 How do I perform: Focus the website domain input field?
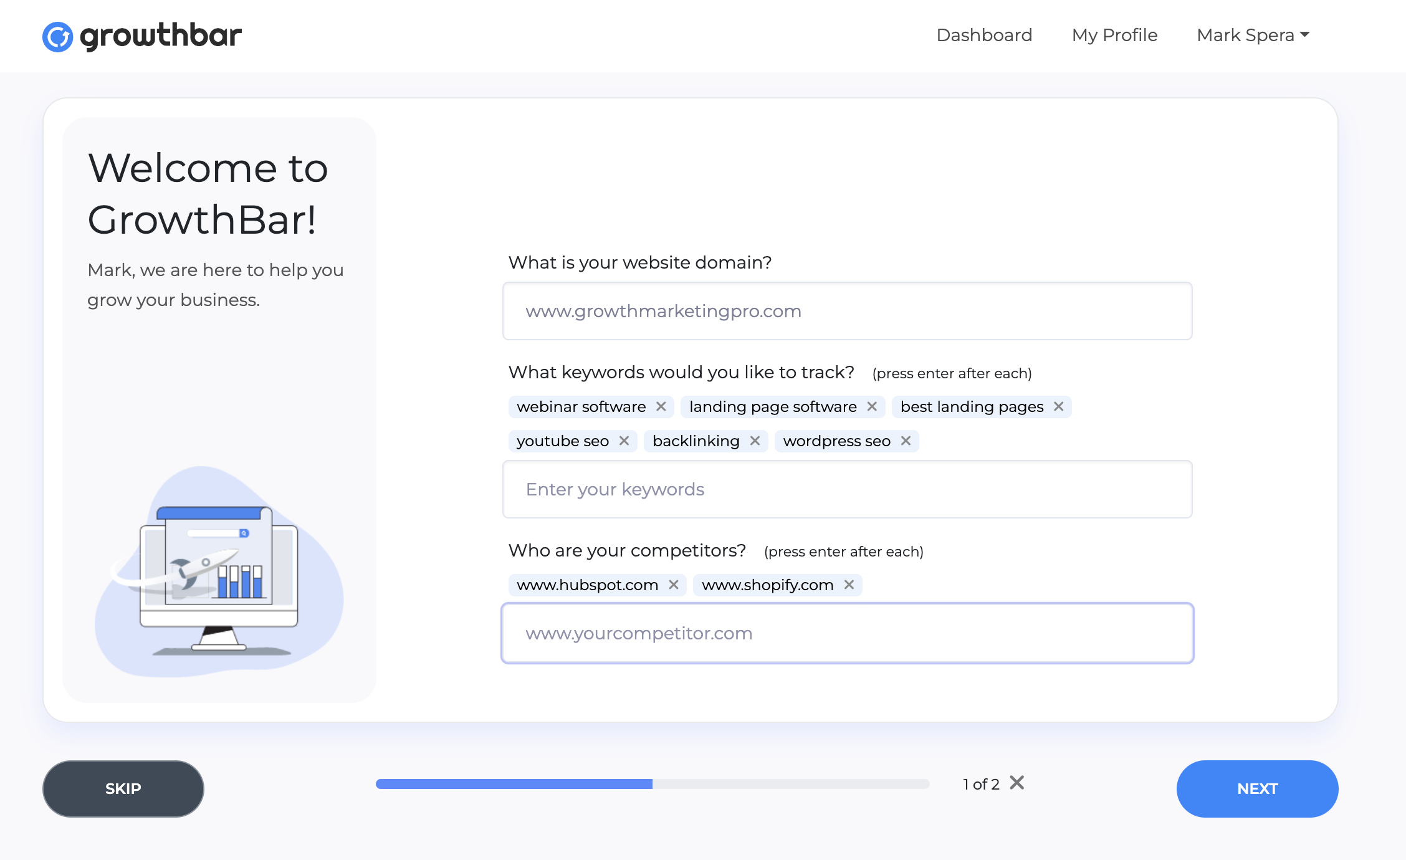point(847,311)
